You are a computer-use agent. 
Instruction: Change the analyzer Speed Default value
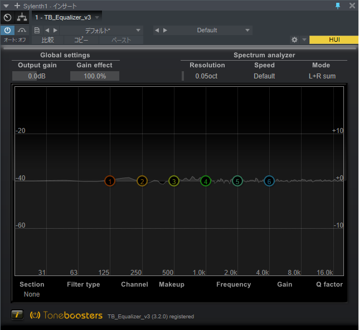(x=264, y=76)
